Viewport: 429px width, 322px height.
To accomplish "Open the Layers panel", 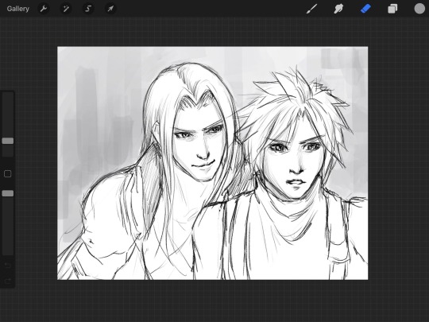I will (392, 9).
